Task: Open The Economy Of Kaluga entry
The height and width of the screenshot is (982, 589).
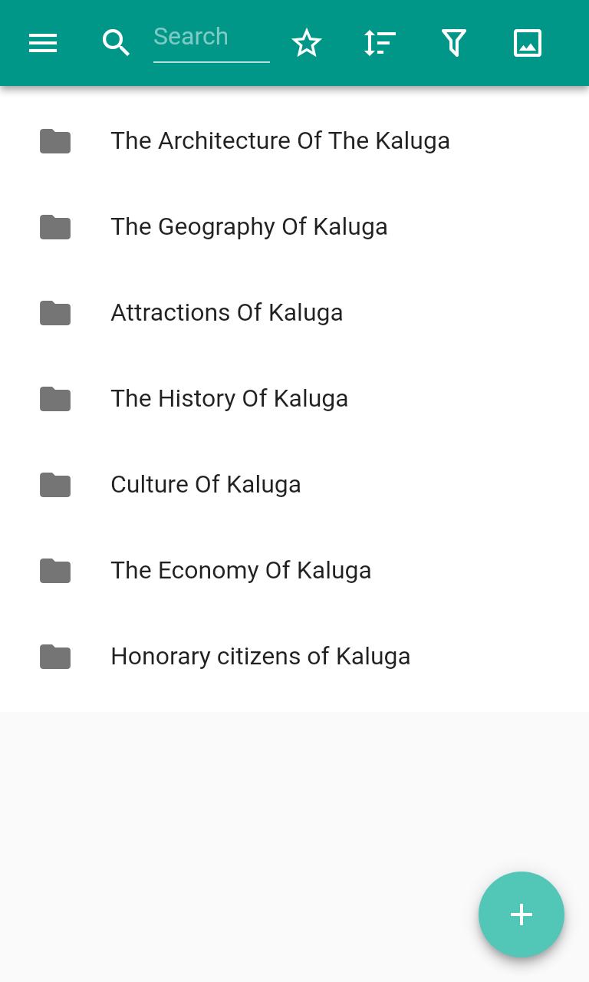Action: 241,571
